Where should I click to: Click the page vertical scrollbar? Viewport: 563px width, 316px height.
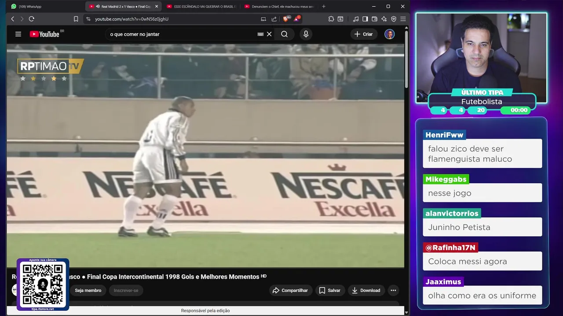tap(406, 59)
